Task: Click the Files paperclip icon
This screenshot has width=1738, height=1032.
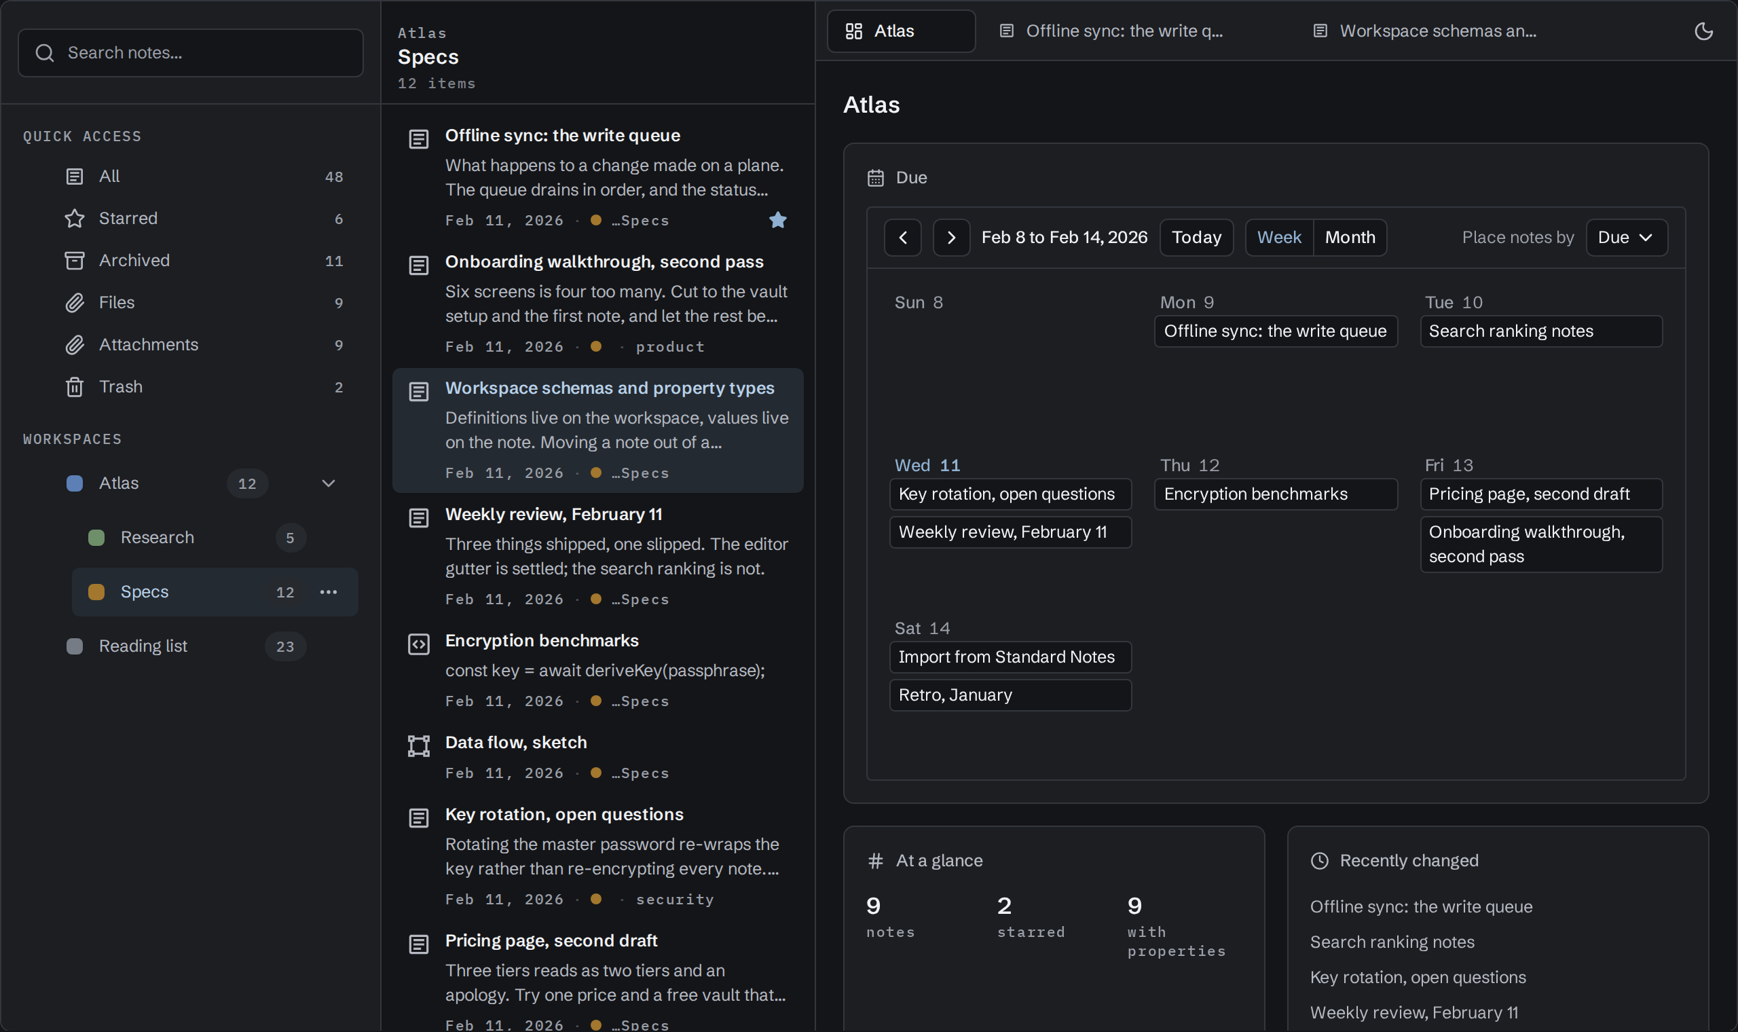Action: pos(75,303)
